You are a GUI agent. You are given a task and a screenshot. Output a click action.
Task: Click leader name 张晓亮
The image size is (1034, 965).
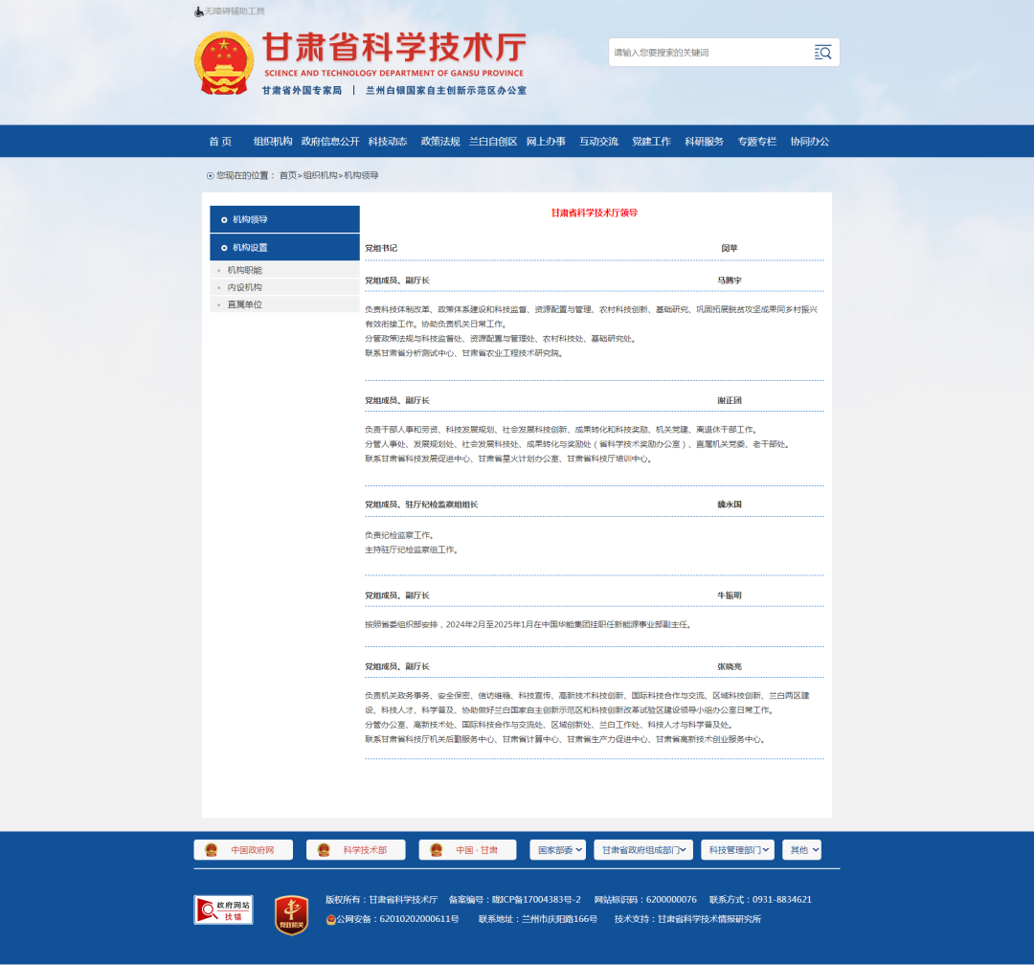730,667
